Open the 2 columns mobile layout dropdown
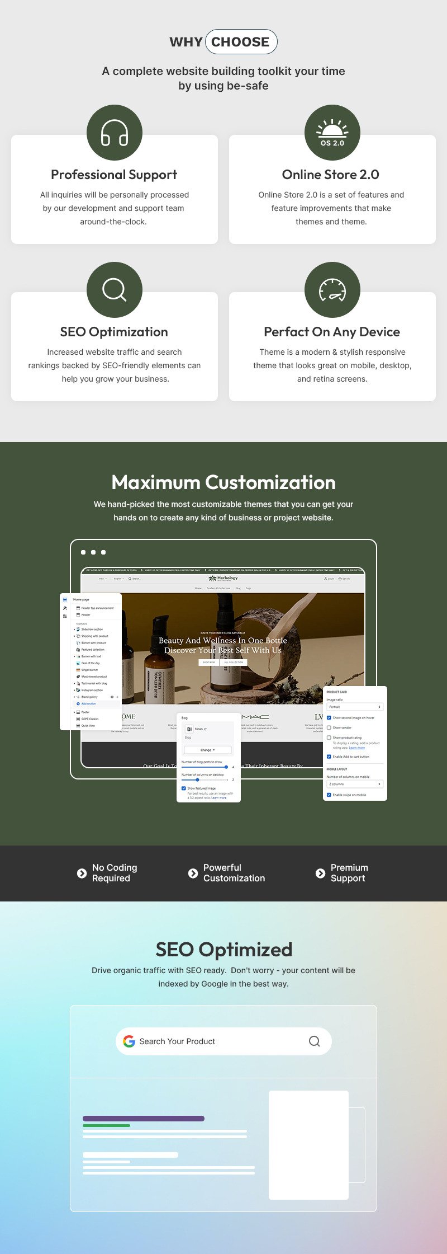The image size is (447, 1254). point(355,784)
